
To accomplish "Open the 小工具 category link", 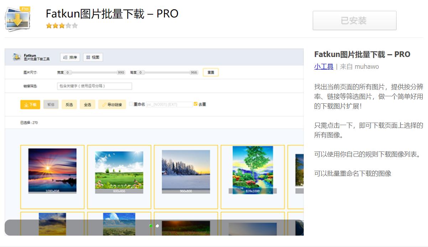I will (x=323, y=66).
